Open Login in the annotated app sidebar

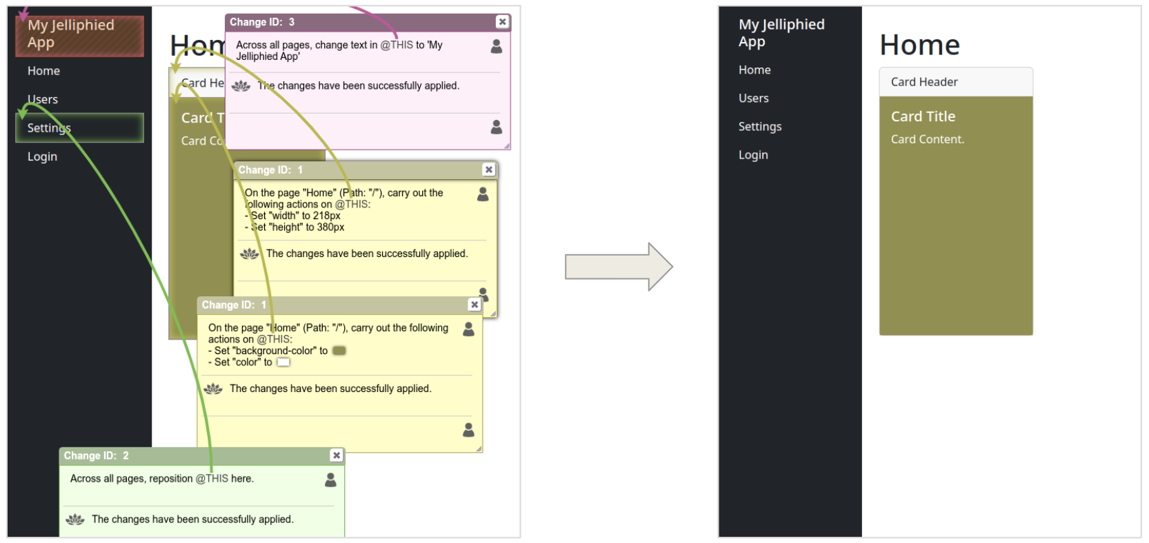(x=42, y=156)
